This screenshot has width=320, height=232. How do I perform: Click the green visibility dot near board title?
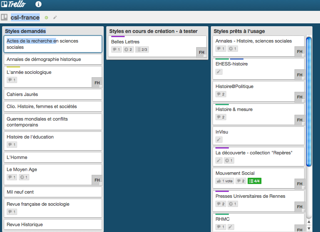pos(46,18)
